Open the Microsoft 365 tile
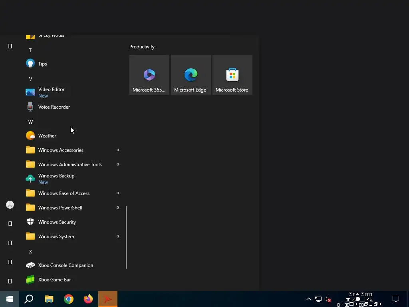Viewport: 409px width, 307px height. coord(149,75)
